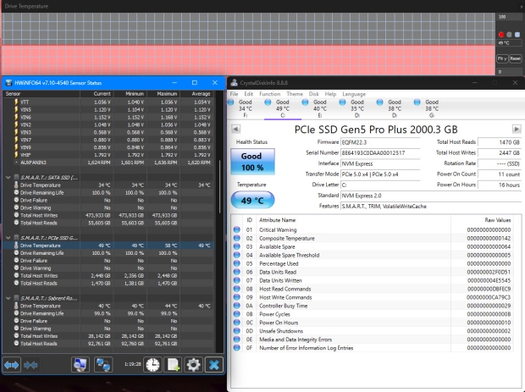The height and width of the screenshot is (392, 525).
Task: Click the log file sheet icon in HWiNFO
Action: click(x=173, y=365)
